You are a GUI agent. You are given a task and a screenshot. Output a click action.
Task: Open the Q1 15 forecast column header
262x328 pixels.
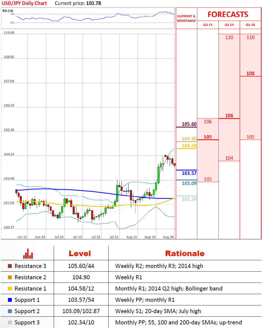click(250, 25)
